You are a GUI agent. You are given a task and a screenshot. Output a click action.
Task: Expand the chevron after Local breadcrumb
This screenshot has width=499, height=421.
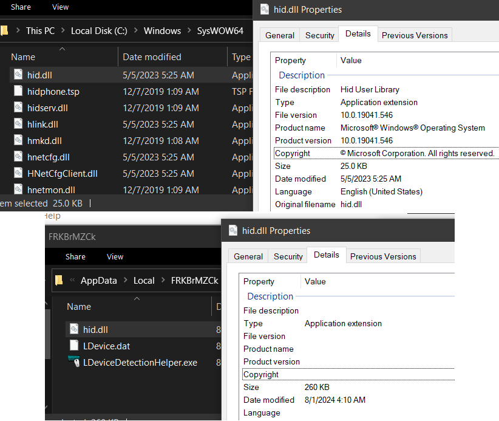[x=163, y=280]
